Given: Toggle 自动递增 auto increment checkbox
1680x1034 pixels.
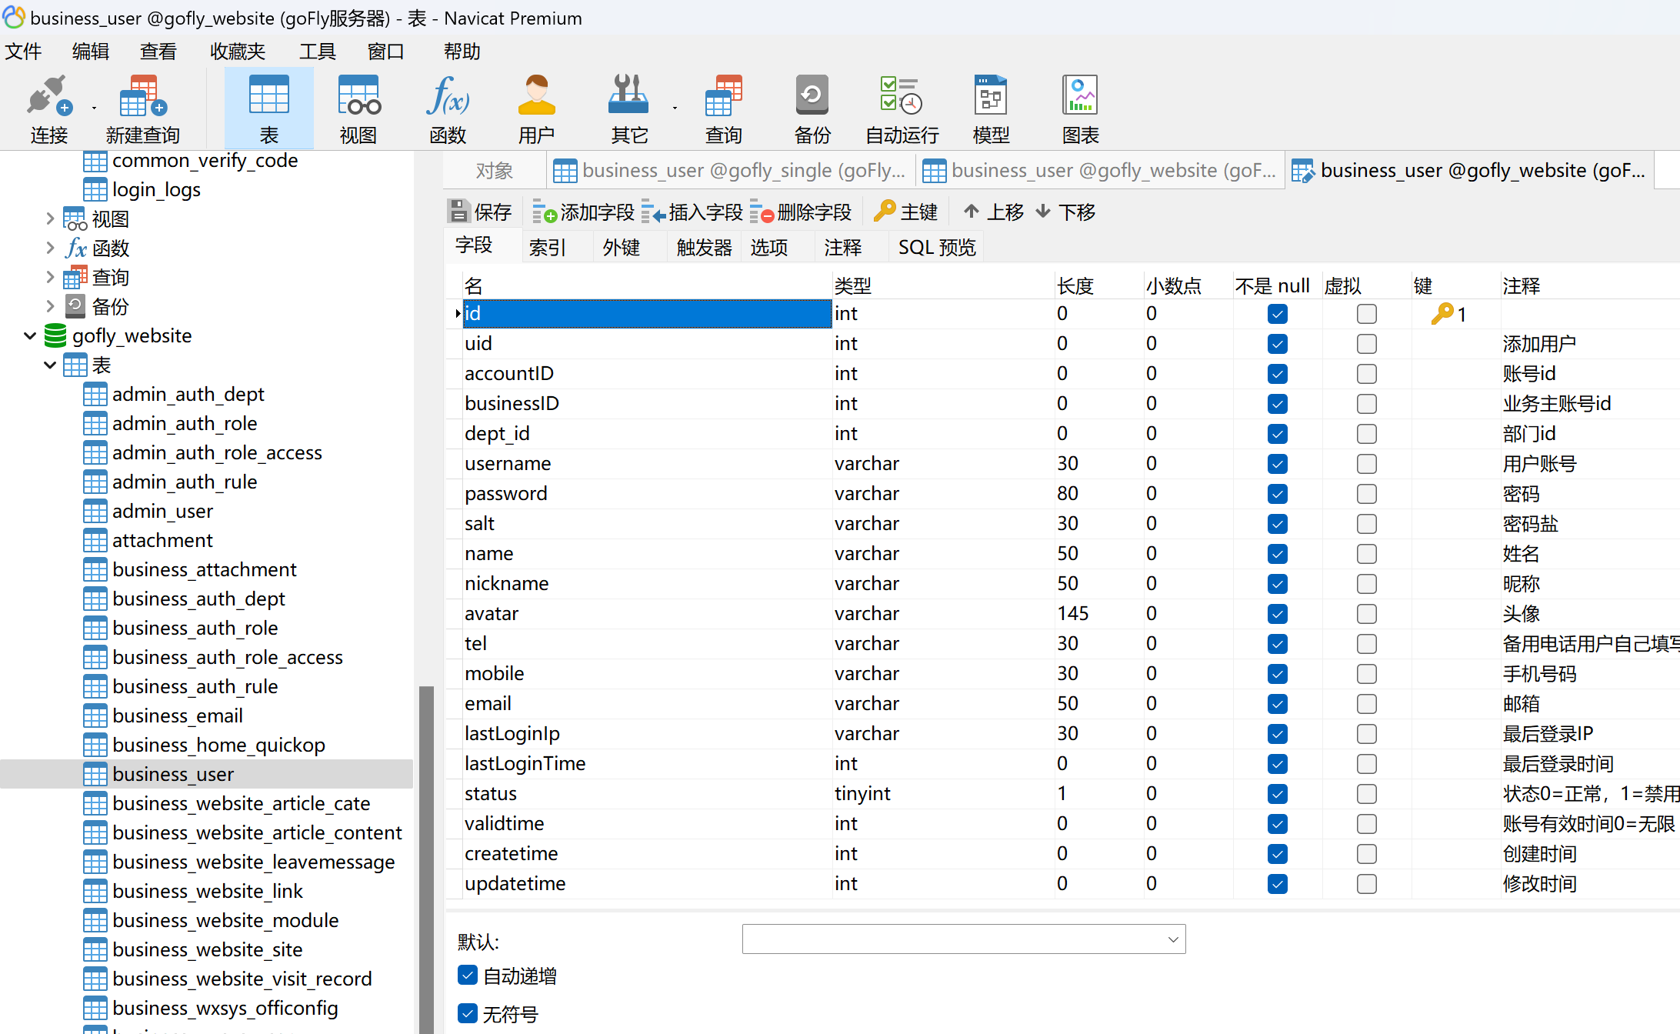Looking at the screenshot, I should (x=468, y=976).
